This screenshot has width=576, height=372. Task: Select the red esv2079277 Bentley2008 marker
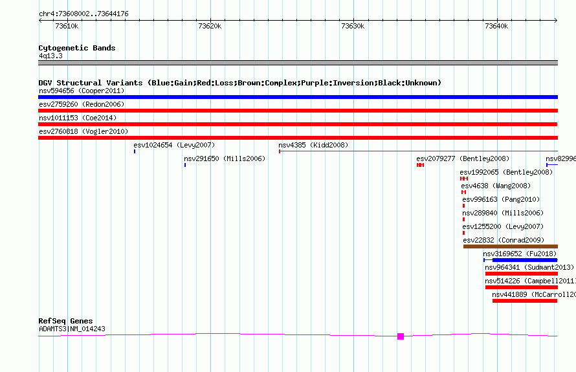click(x=420, y=165)
